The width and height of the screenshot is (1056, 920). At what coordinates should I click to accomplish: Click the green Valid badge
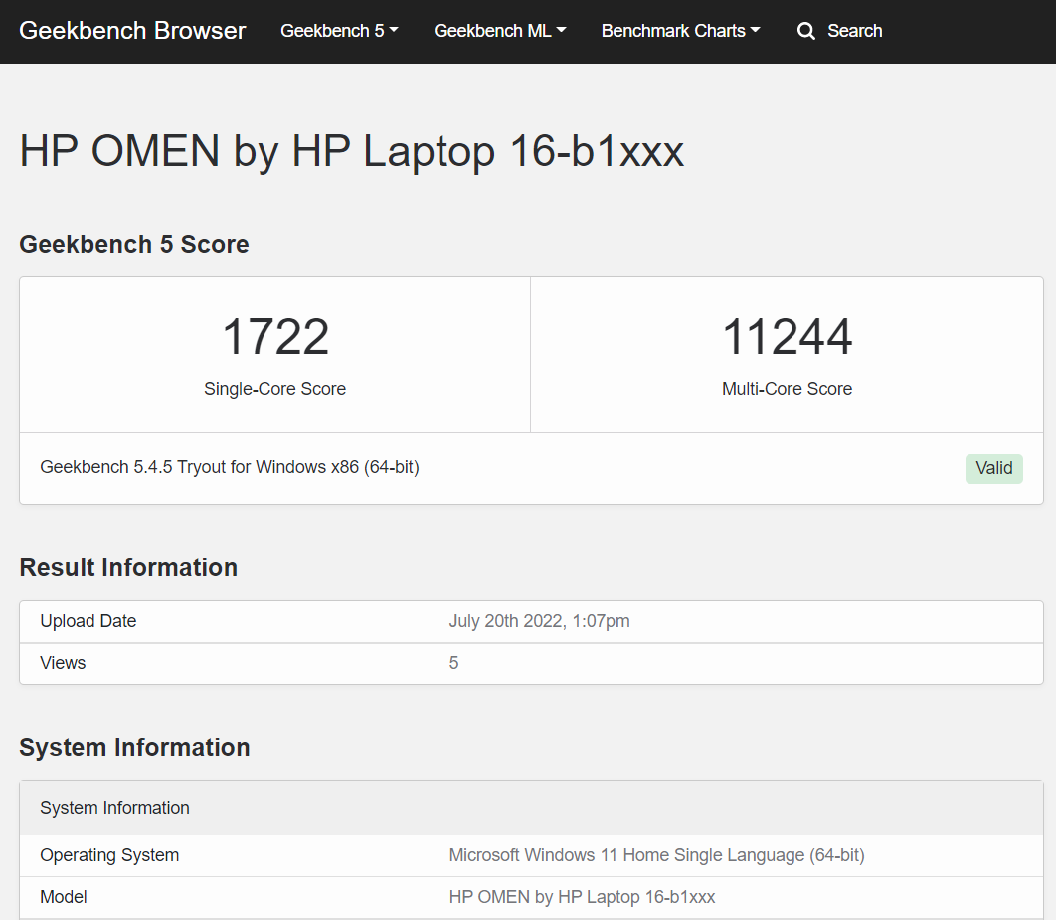(x=994, y=468)
